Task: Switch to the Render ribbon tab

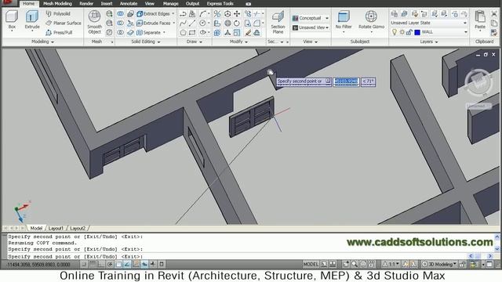Action: 86,3
